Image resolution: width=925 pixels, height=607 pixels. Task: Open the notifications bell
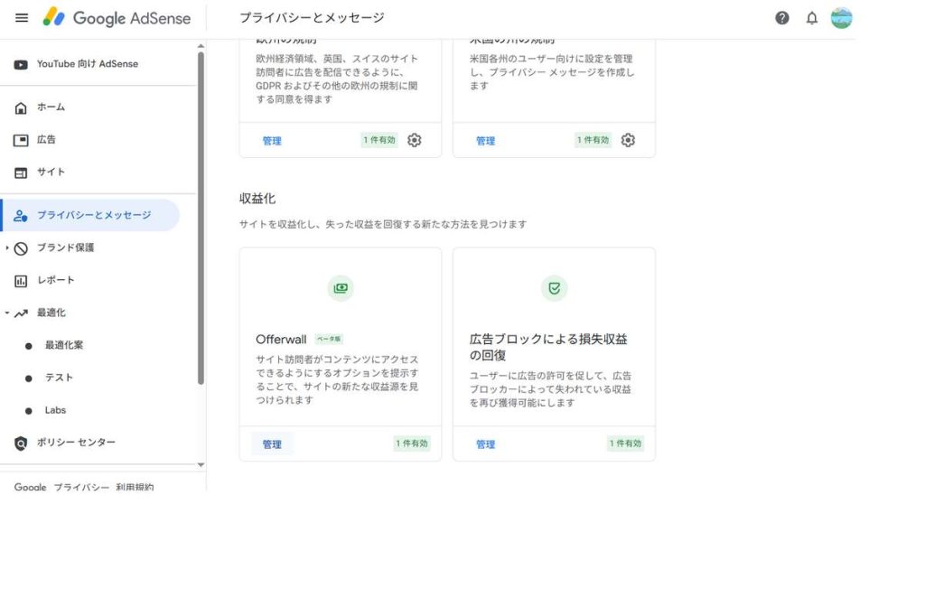pos(811,18)
